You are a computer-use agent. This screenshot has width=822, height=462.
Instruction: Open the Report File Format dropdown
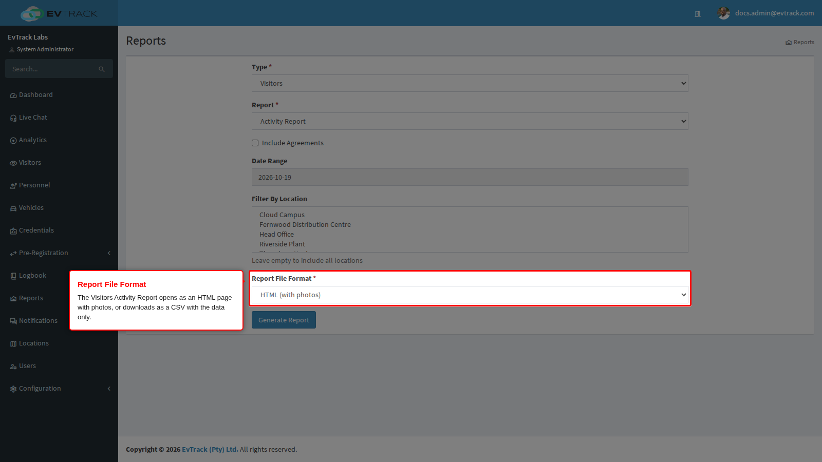[x=470, y=295]
